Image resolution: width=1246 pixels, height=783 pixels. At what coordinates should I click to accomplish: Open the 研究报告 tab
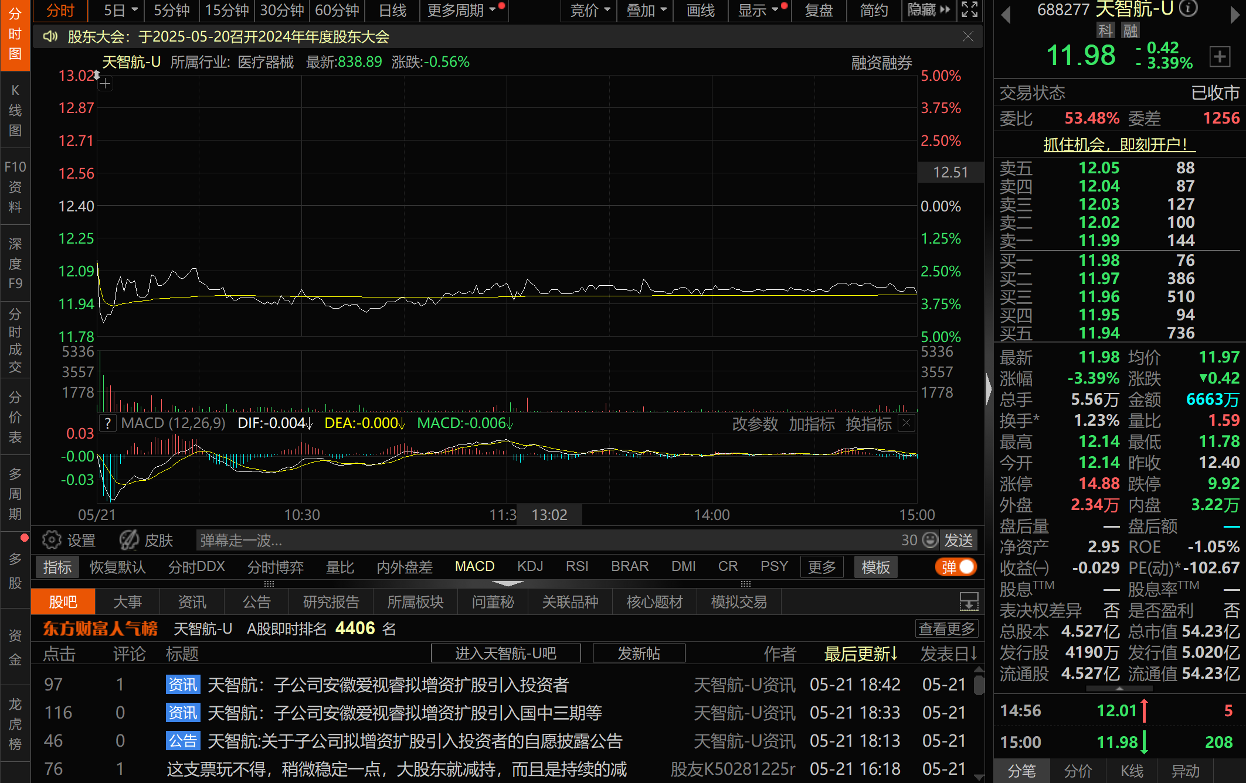coord(331,602)
